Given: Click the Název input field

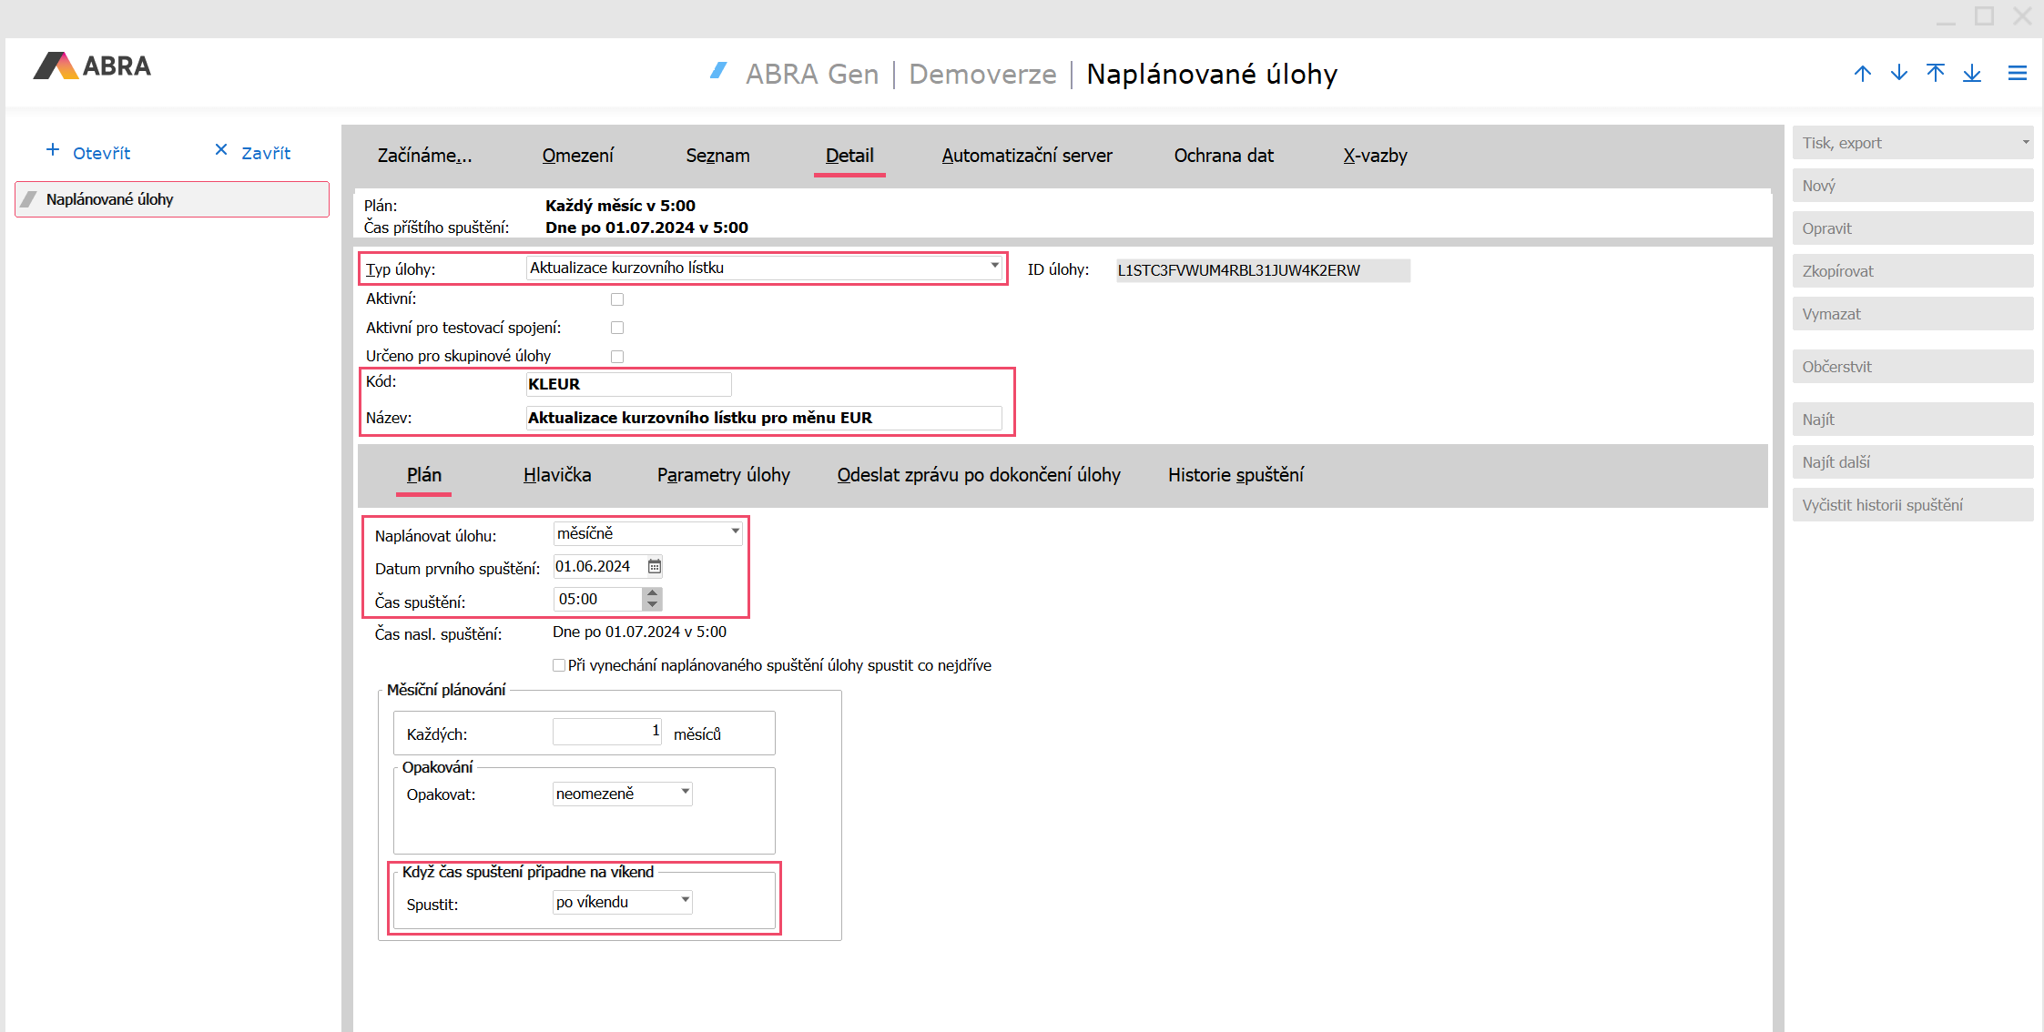Looking at the screenshot, I should coord(763,418).
